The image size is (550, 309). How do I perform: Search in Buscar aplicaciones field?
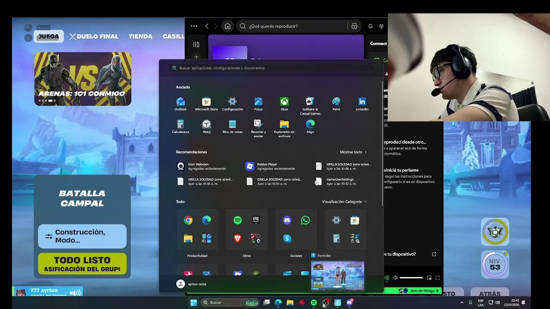coord(271,68)
